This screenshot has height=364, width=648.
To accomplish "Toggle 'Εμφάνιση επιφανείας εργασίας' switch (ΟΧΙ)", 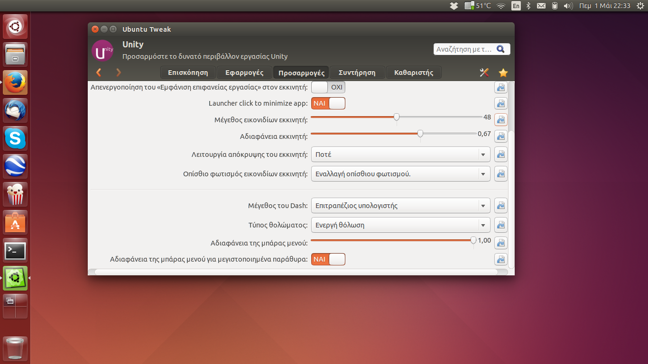I will click(328, 87).
